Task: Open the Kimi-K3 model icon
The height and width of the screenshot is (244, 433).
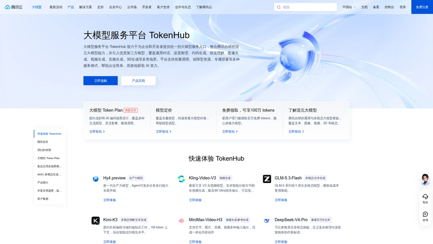Action: pos(96,221)
